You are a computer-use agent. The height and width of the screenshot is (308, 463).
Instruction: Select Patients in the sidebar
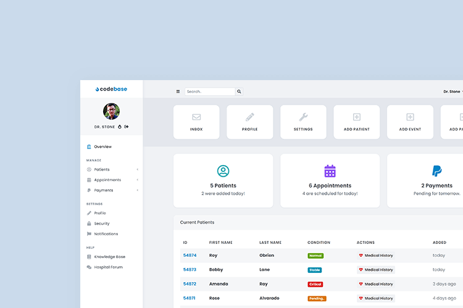[x=111, y=169]
